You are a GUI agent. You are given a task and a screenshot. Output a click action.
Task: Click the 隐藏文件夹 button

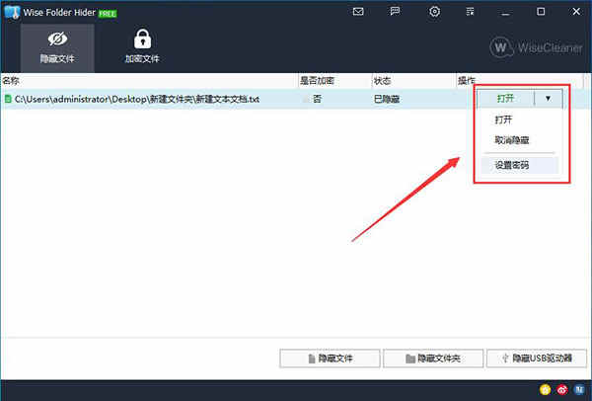(433, 359)
